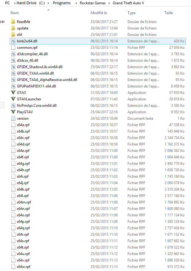Image resolution: width=191 pixels, height=271 pixels.
Task: Click the 26/04/2017 12:04 date cell
Action: click(104, 28)
